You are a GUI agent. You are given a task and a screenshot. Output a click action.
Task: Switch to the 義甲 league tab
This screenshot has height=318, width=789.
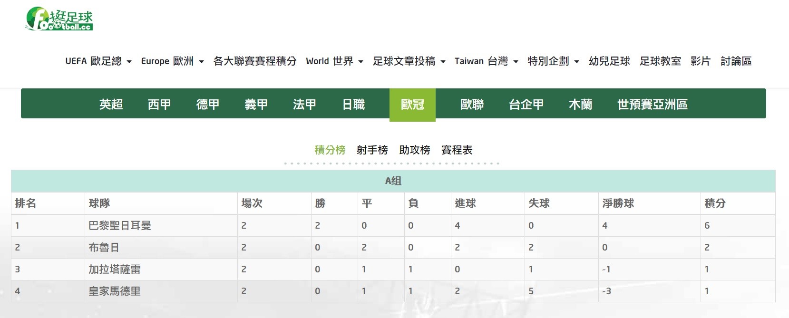[x=256, y=104]
